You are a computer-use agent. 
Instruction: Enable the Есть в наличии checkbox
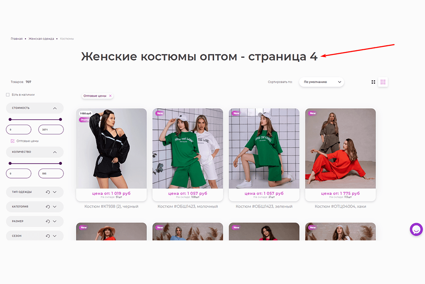(x=7, y=95)
